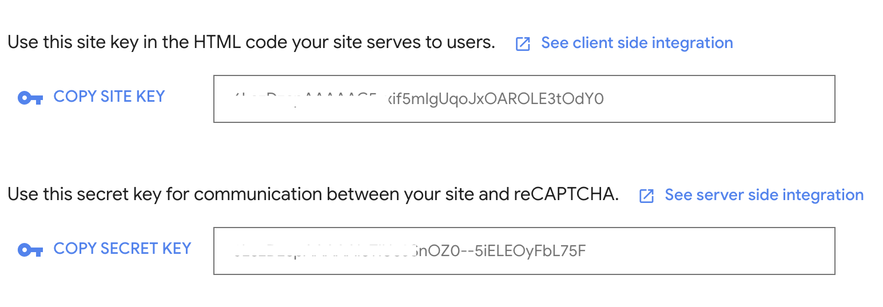The width and height of the screenshot is (883, 307).
Task: Click the key icon beside COPY SECRET KEY
Action: pos(30,250)
